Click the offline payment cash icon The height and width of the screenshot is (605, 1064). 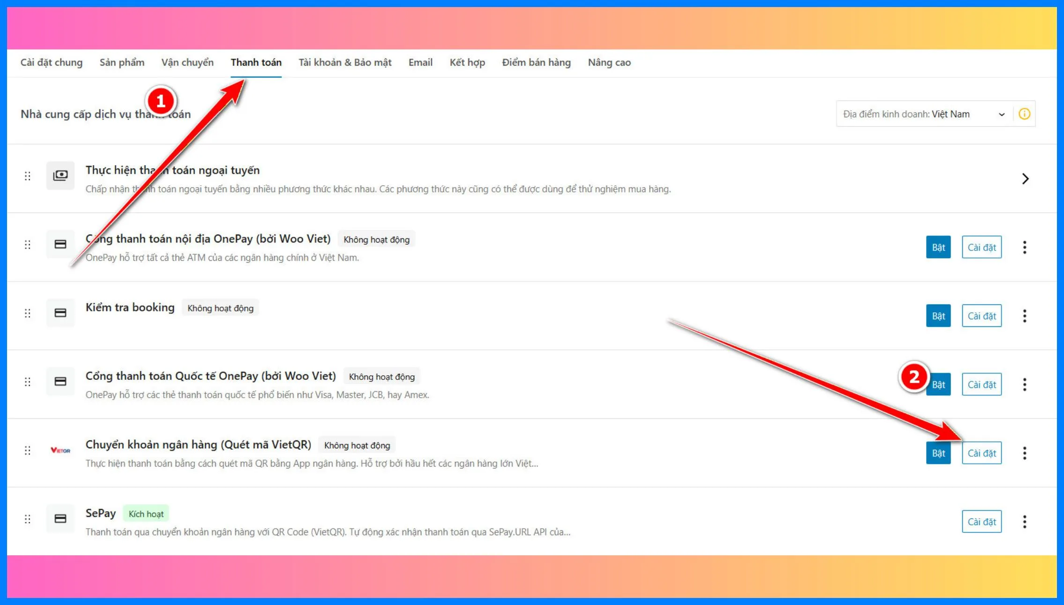60,175
